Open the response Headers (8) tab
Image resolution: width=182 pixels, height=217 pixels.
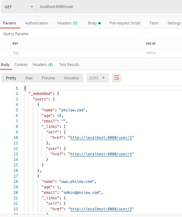tap(43, 65)
